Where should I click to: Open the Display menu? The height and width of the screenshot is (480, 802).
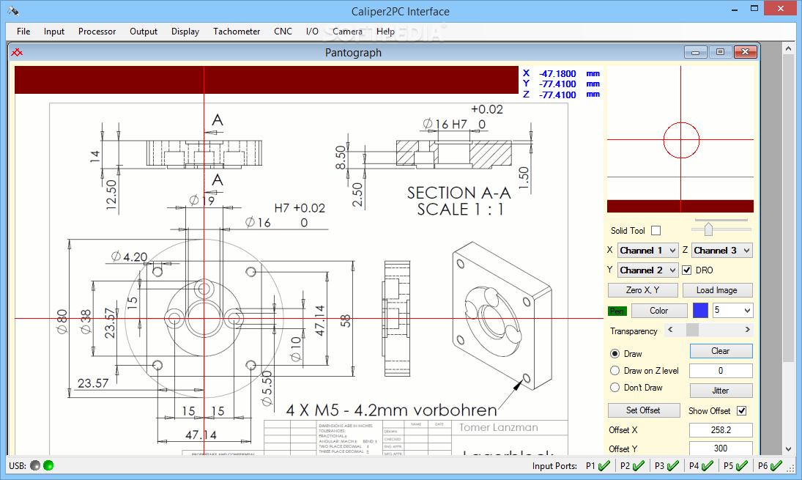pos(185,32)
